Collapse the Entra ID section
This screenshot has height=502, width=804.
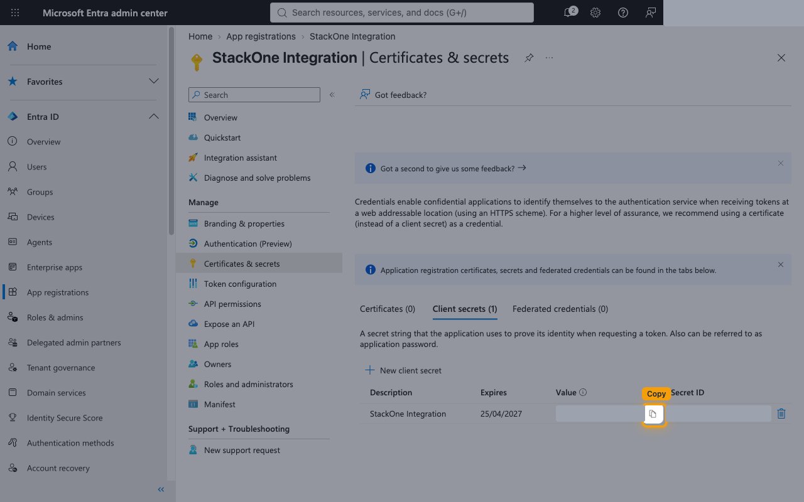tap(153, 117)
